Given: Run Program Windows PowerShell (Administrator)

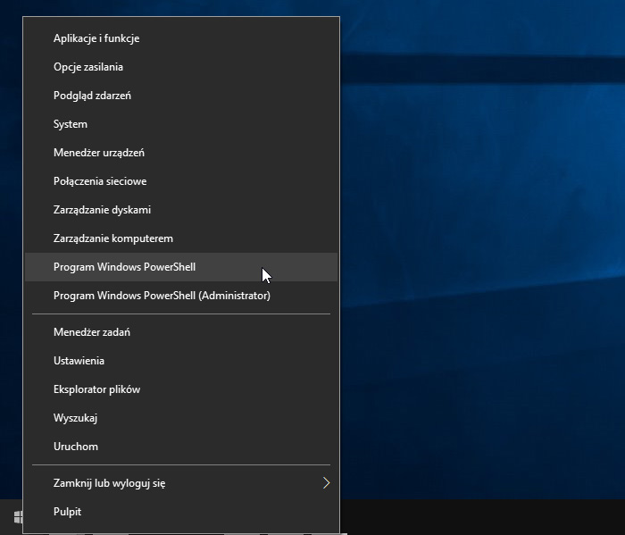Looking at the screenshot, I should [x=181, y=296].
